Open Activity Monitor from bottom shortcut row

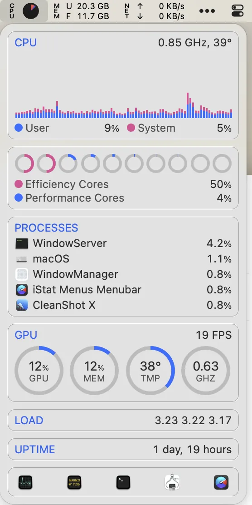click(25, 482)
